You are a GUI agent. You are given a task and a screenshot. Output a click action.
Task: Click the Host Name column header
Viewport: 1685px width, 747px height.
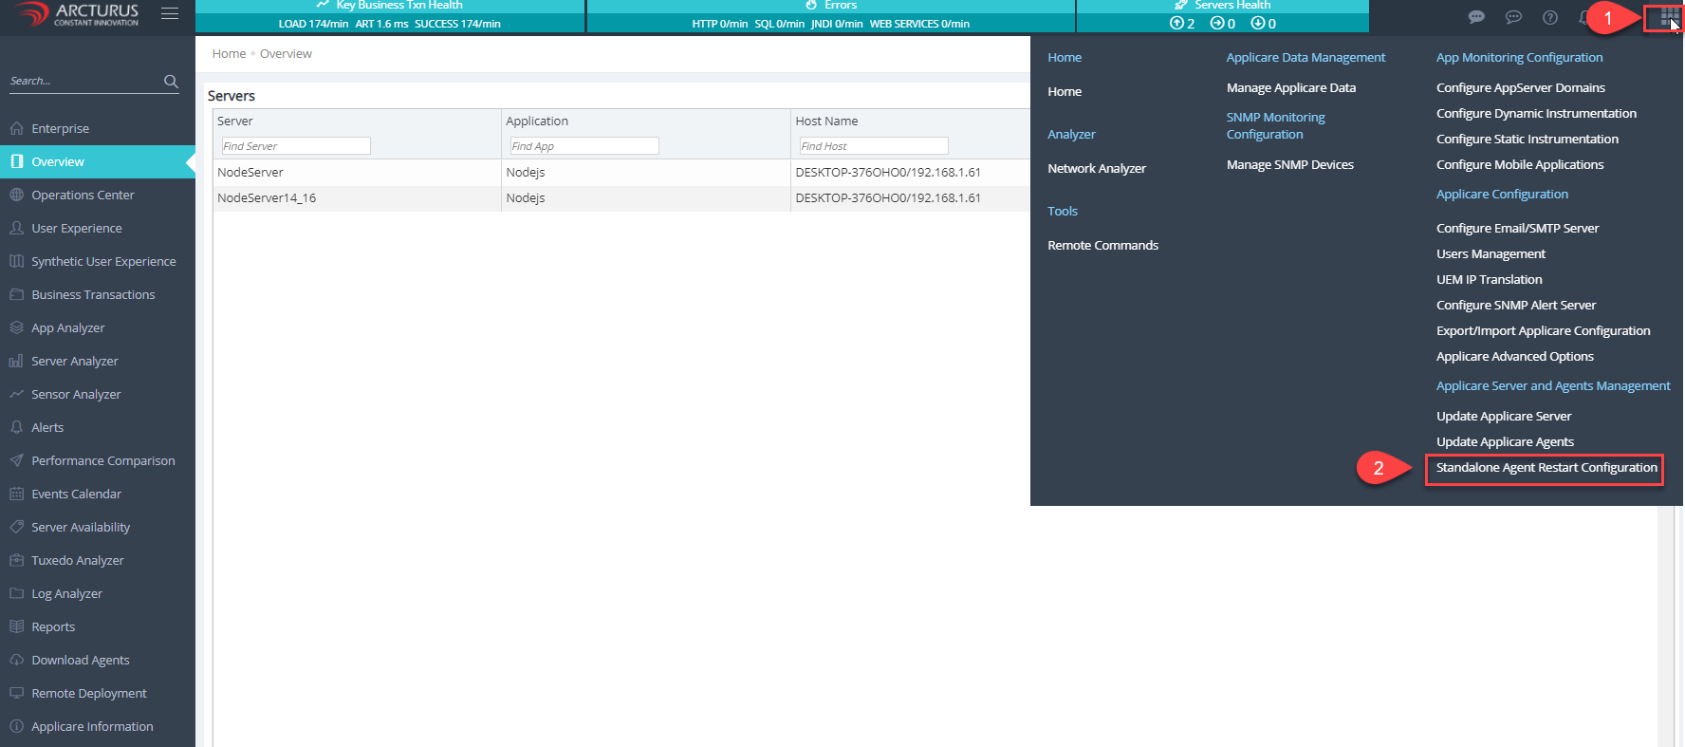[826, 121]
